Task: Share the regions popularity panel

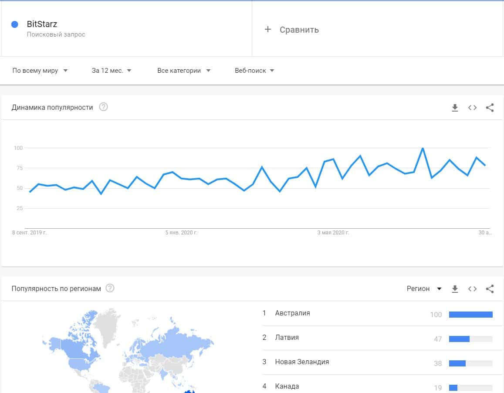Action: (490, 289)
